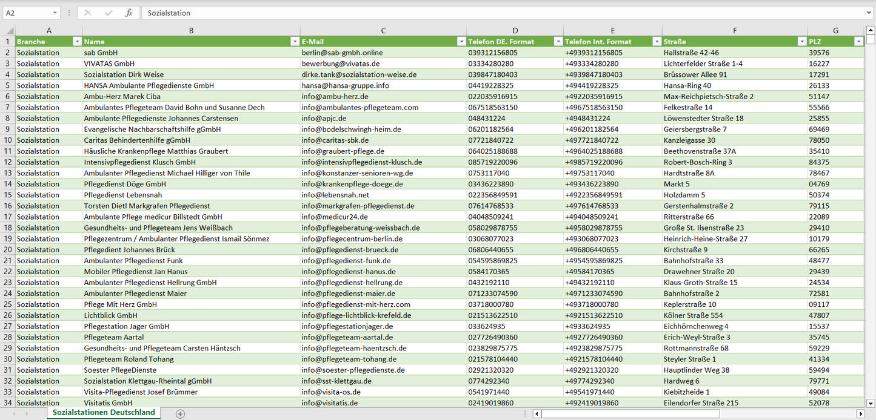
Task: Open the PLZ column filter dropdown
Action: point(858,42)
